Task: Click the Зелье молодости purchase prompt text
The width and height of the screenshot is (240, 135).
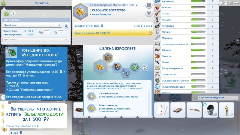Action: [36, 114]
